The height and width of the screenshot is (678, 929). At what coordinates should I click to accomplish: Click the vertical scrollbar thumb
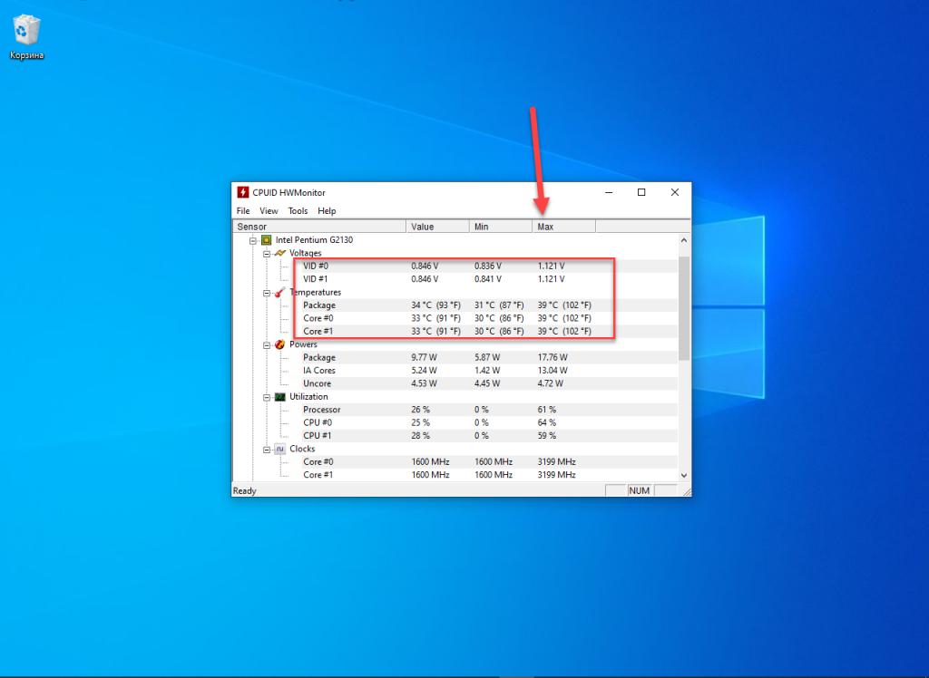tap(684, 308)
